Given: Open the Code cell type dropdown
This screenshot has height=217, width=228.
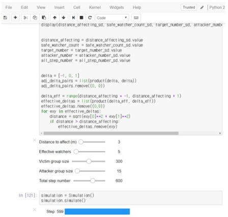Looking at the screenshot, I should click(112, 18).
